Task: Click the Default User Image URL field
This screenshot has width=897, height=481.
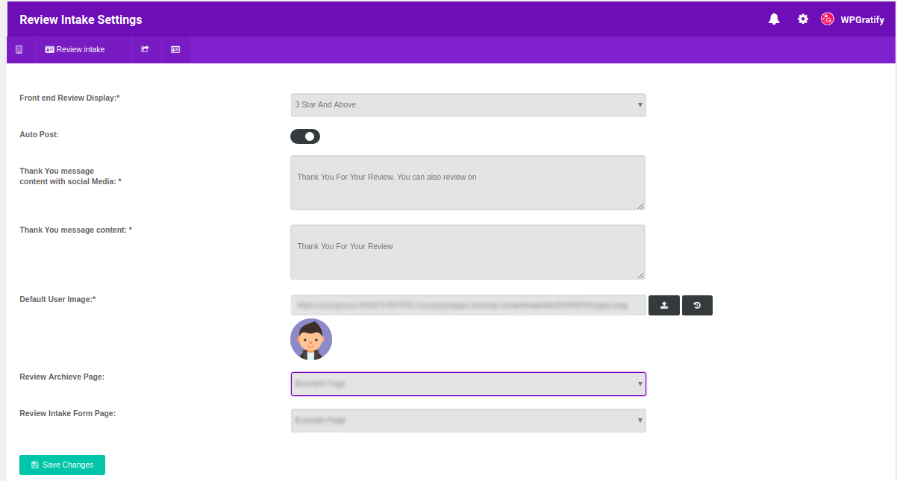Action: (x=468, y=305)
